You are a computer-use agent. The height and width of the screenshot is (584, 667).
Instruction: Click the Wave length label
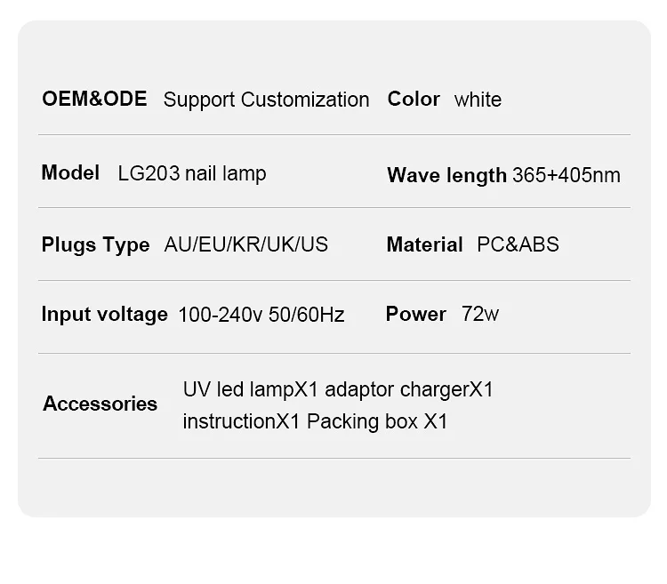tap(446, 175)
